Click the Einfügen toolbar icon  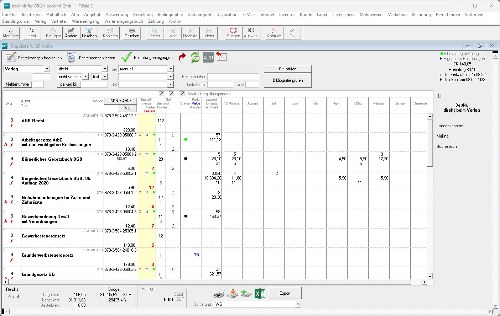[53, 33]
